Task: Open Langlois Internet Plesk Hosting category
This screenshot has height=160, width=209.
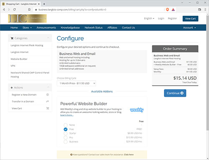Action: pyautogui.click(x=27, y=46)
